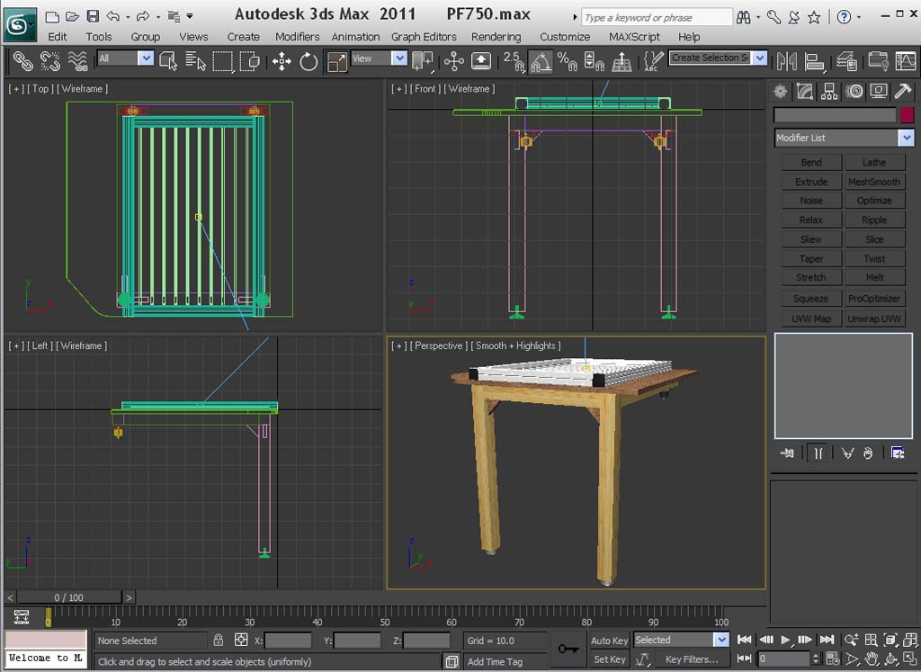Open the MAXScript menu
921x672 pixels.
[x=634, y=36]
